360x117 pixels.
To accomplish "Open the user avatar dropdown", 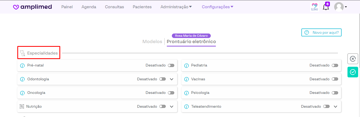I will [x=340, y=7].
